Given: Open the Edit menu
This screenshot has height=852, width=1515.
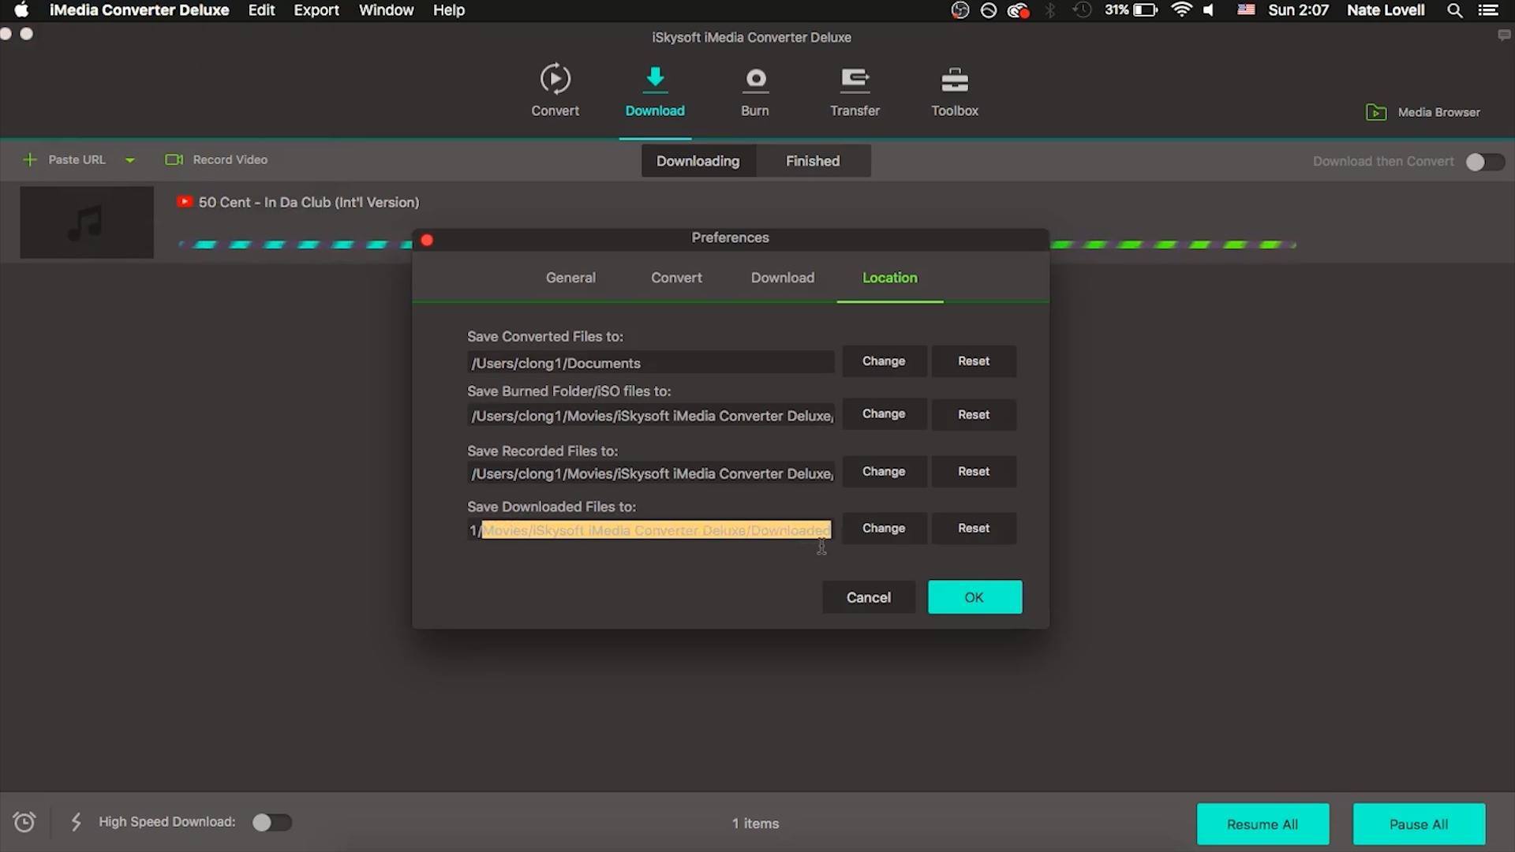Looking at the screenshot, I should point(261,10).
